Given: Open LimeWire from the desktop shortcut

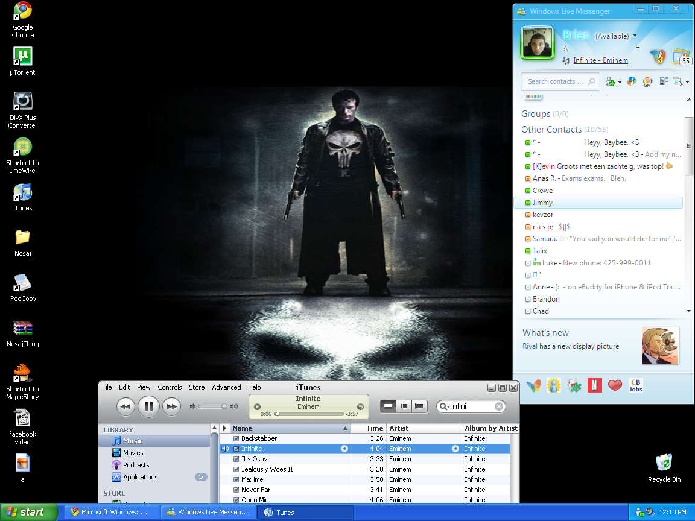Looking at the screenshot, I should pos(22,148).
